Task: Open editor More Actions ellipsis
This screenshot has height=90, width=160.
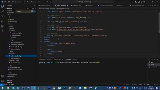Action: (158, 5)
